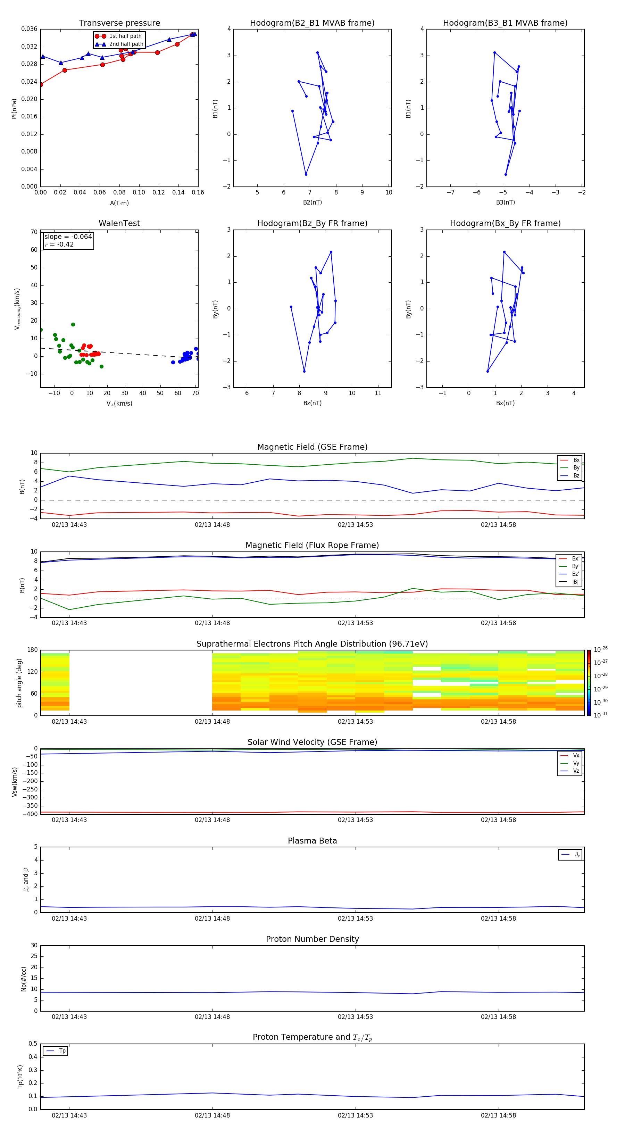The height and width of the screenshot is (1146, 625).
Task: Select Bx' in the Flux Rope legend
Action: (569, 559)
